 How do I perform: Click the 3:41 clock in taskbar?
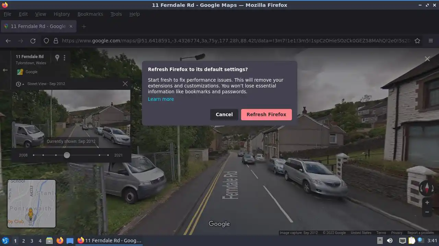432,241
